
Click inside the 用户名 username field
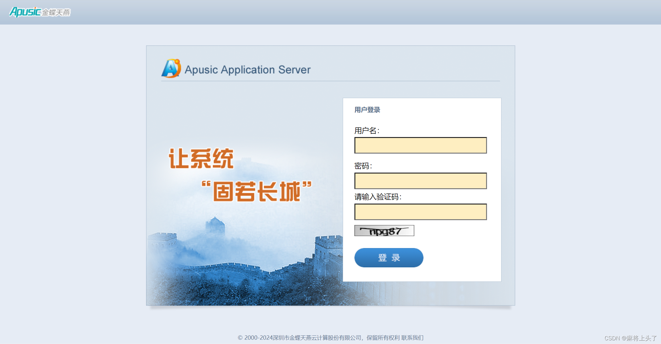click(420, 145)
